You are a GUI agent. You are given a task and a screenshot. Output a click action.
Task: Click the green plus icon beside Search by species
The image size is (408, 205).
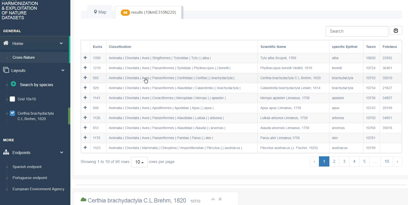pos(13,84)
